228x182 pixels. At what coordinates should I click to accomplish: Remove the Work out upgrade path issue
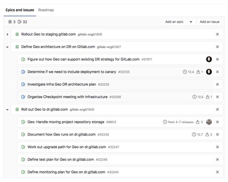pos(218,147)
